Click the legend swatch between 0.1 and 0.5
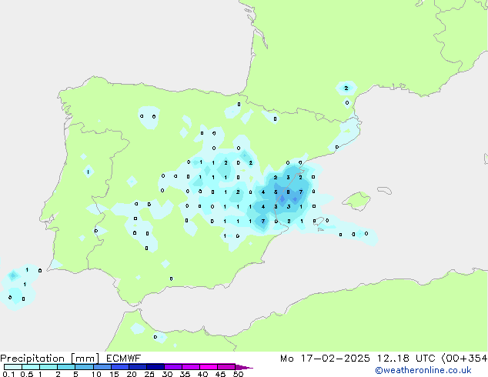Viewport: 488px width, 377px height. (13, 367)
